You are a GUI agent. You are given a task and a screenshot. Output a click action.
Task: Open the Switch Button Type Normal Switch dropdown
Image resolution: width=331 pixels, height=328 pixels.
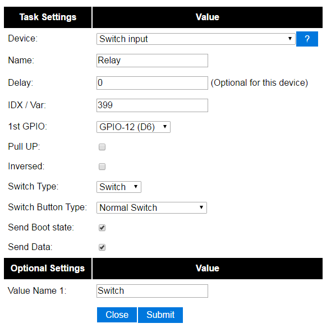click(x=151, y=208)
